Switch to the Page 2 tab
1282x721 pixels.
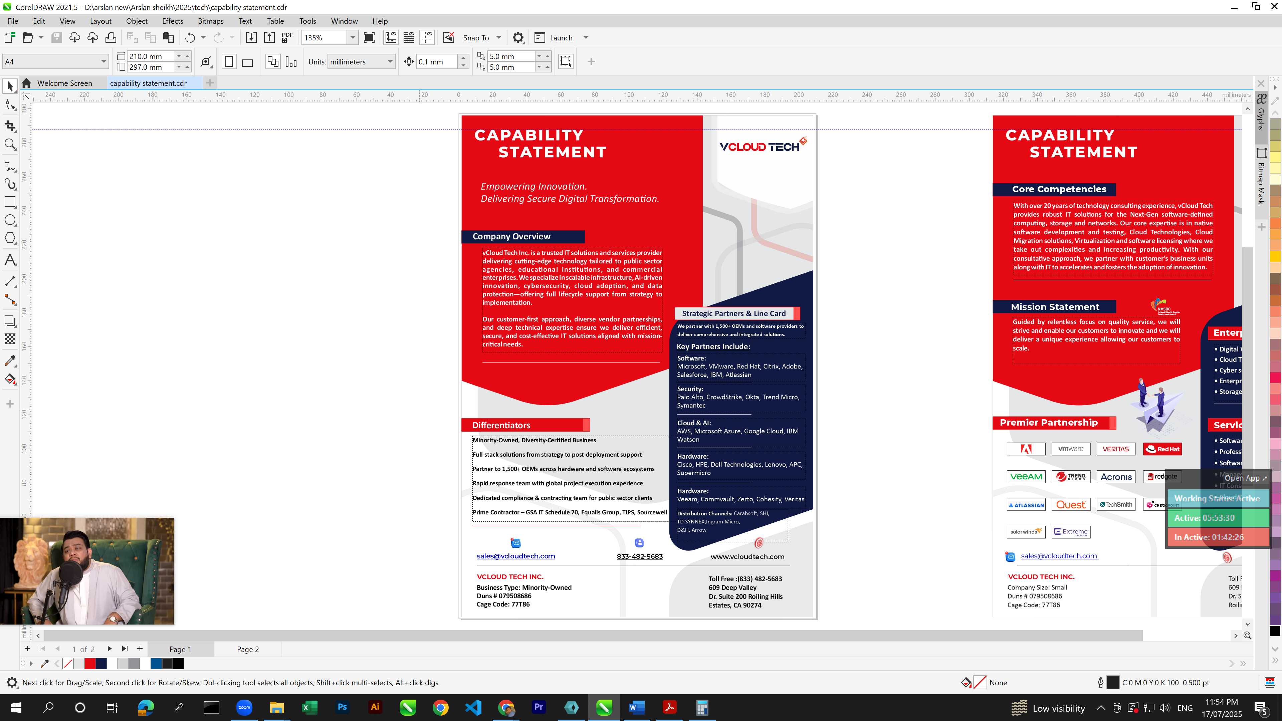point(248,649)
